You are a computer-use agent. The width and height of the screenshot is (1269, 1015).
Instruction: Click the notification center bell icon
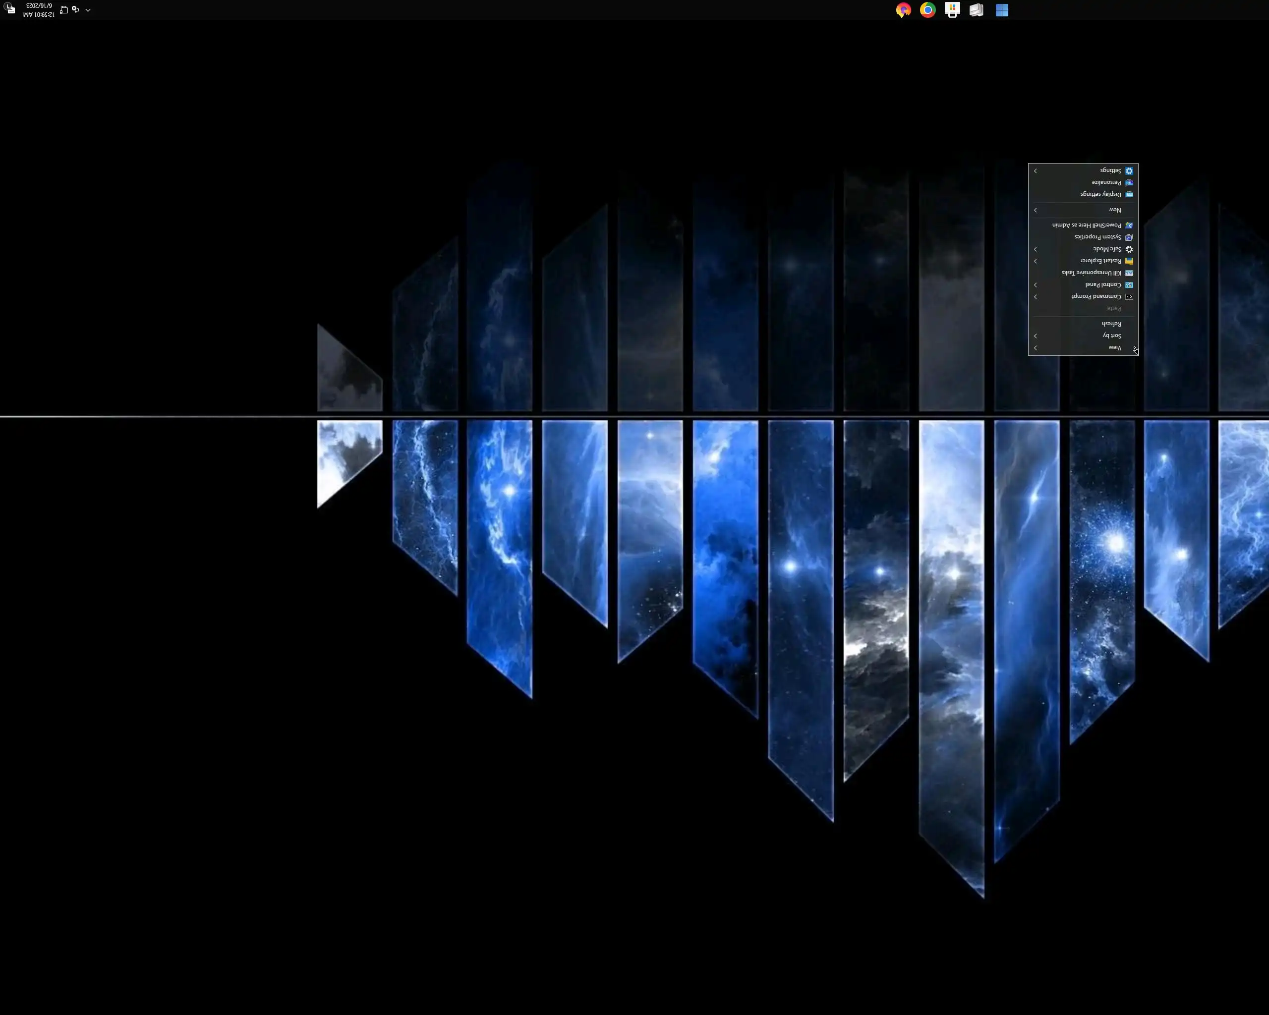pyautogui.click(x=10, y=9)
